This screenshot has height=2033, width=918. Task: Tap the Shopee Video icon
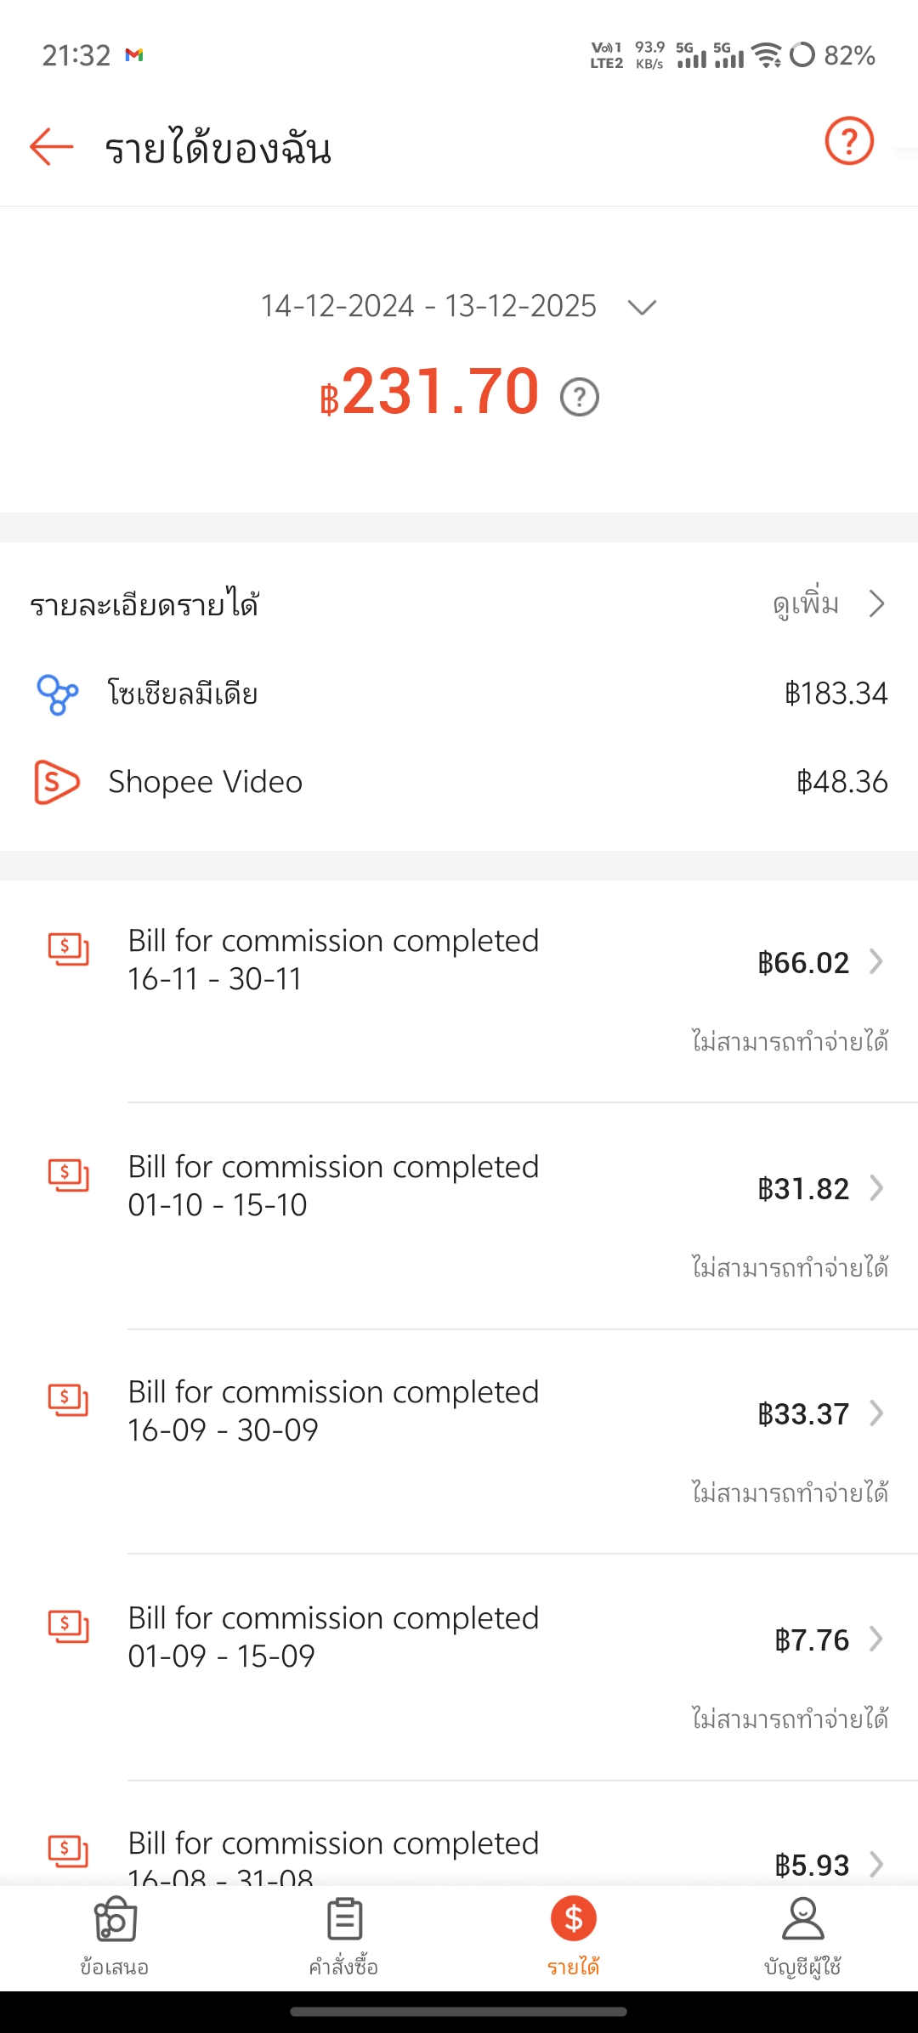(x=56, y=782)
